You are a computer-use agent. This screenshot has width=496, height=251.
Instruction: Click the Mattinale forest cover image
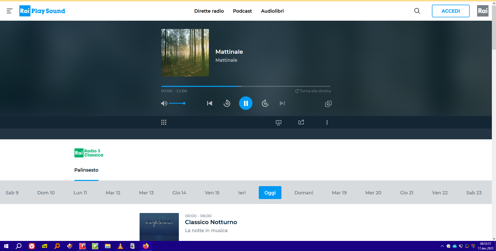coord(185,53)
